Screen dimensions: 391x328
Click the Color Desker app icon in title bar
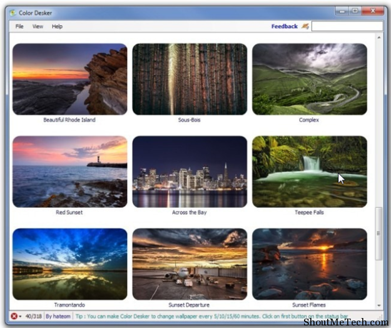click(x=12, y=11)
